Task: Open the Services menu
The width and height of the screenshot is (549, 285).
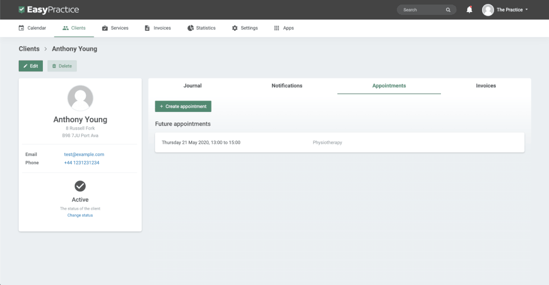Action: click(x=115, y=28)
